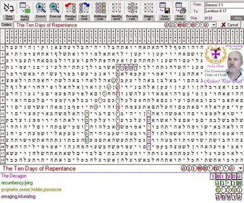
Task: Open the Additional code tool
Action: click(100, 8)
